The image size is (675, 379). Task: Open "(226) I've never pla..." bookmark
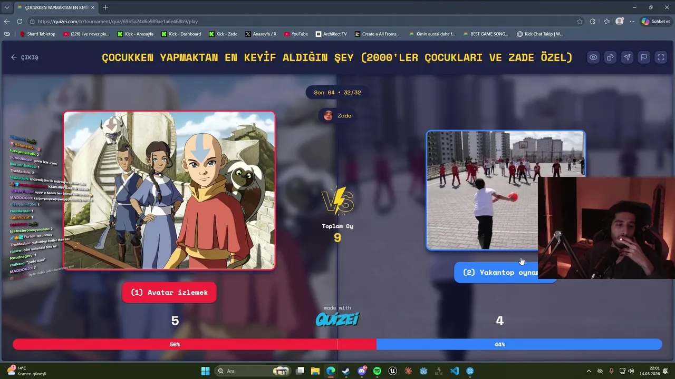[x=86, y=34]
